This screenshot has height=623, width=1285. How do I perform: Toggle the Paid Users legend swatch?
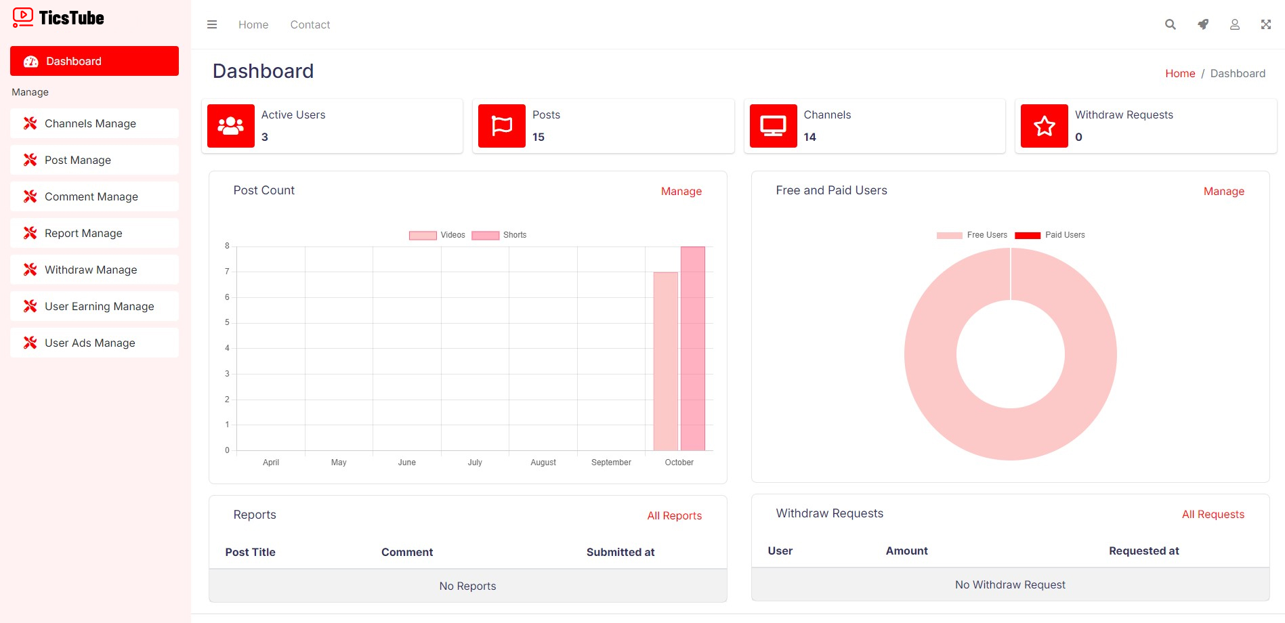(1027, 236)
